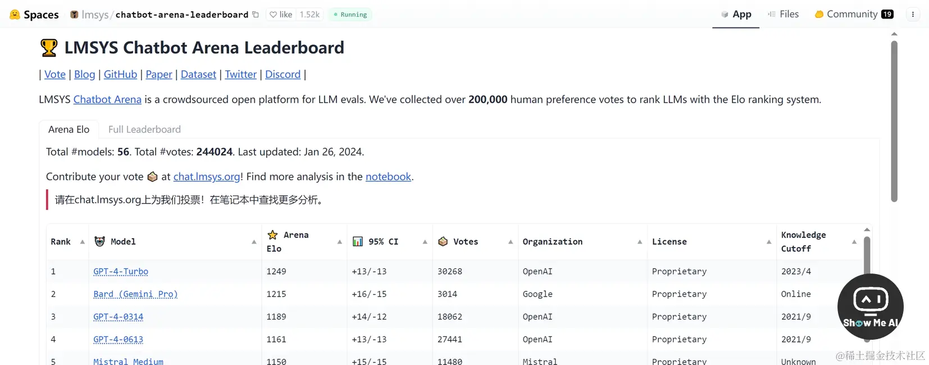Click the trophy icon in the title

point(49,48)
